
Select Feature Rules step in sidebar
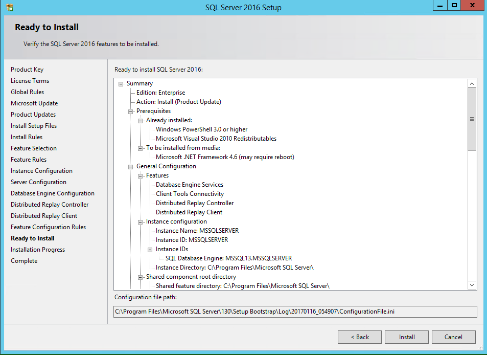29,160
